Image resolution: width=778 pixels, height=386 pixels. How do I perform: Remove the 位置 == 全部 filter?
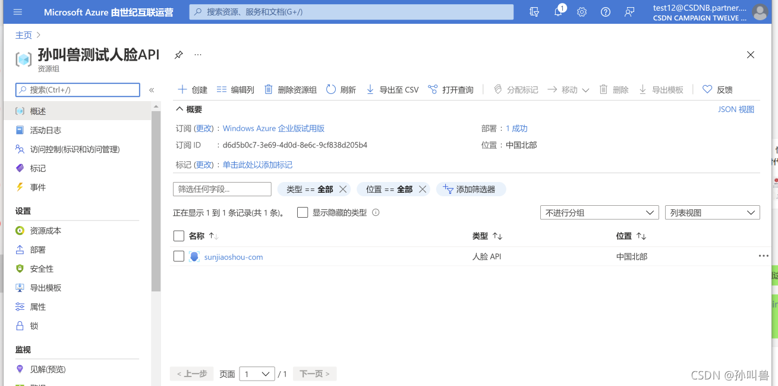click(422, 189)
